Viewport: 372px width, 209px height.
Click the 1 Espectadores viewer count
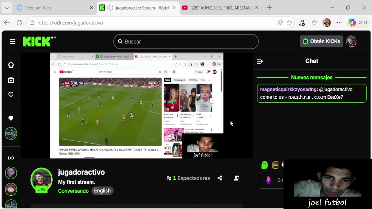pyautogui.click(x=188, y=178)
